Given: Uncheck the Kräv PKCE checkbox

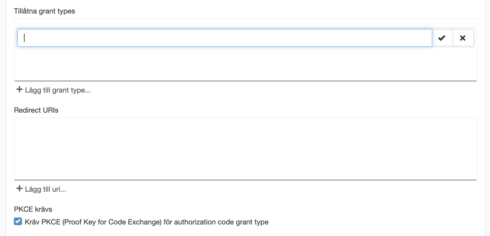Looking at the screenshot, I should pos(18,222).
